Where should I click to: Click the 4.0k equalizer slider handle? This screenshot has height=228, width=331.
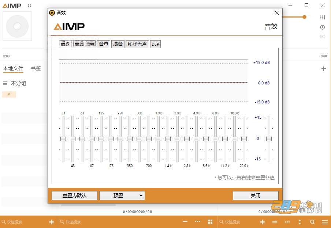point(196,139)
